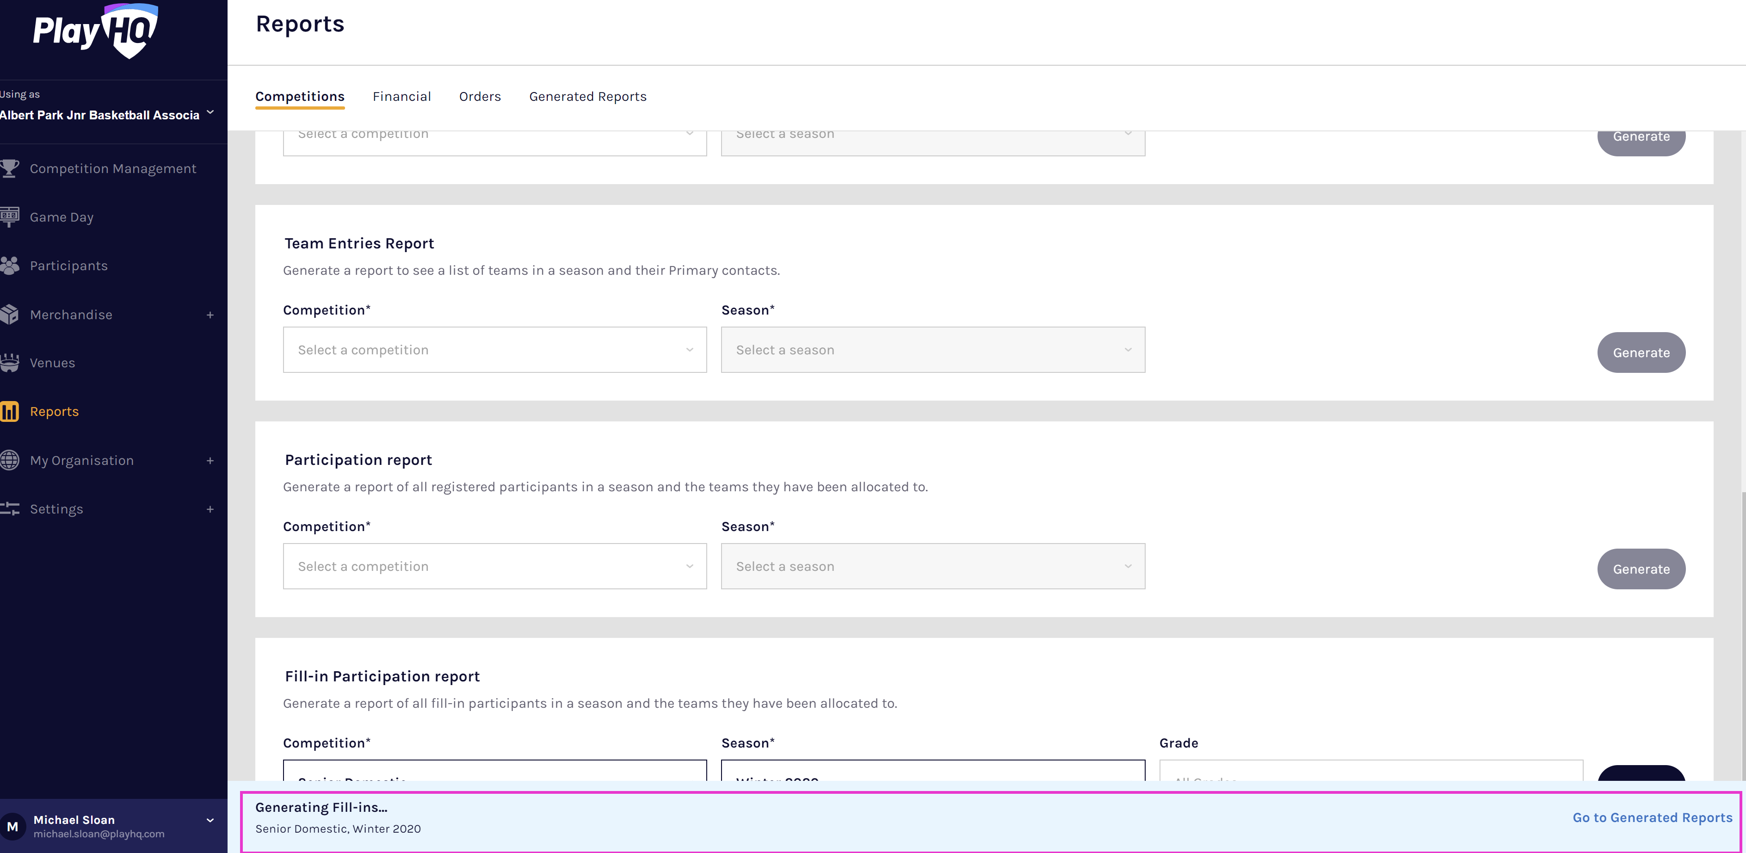Image resolution: width=1746 pixels, height=853 pixels.
Task: Open Participation report competition dropdown
Action: point(494,566)
